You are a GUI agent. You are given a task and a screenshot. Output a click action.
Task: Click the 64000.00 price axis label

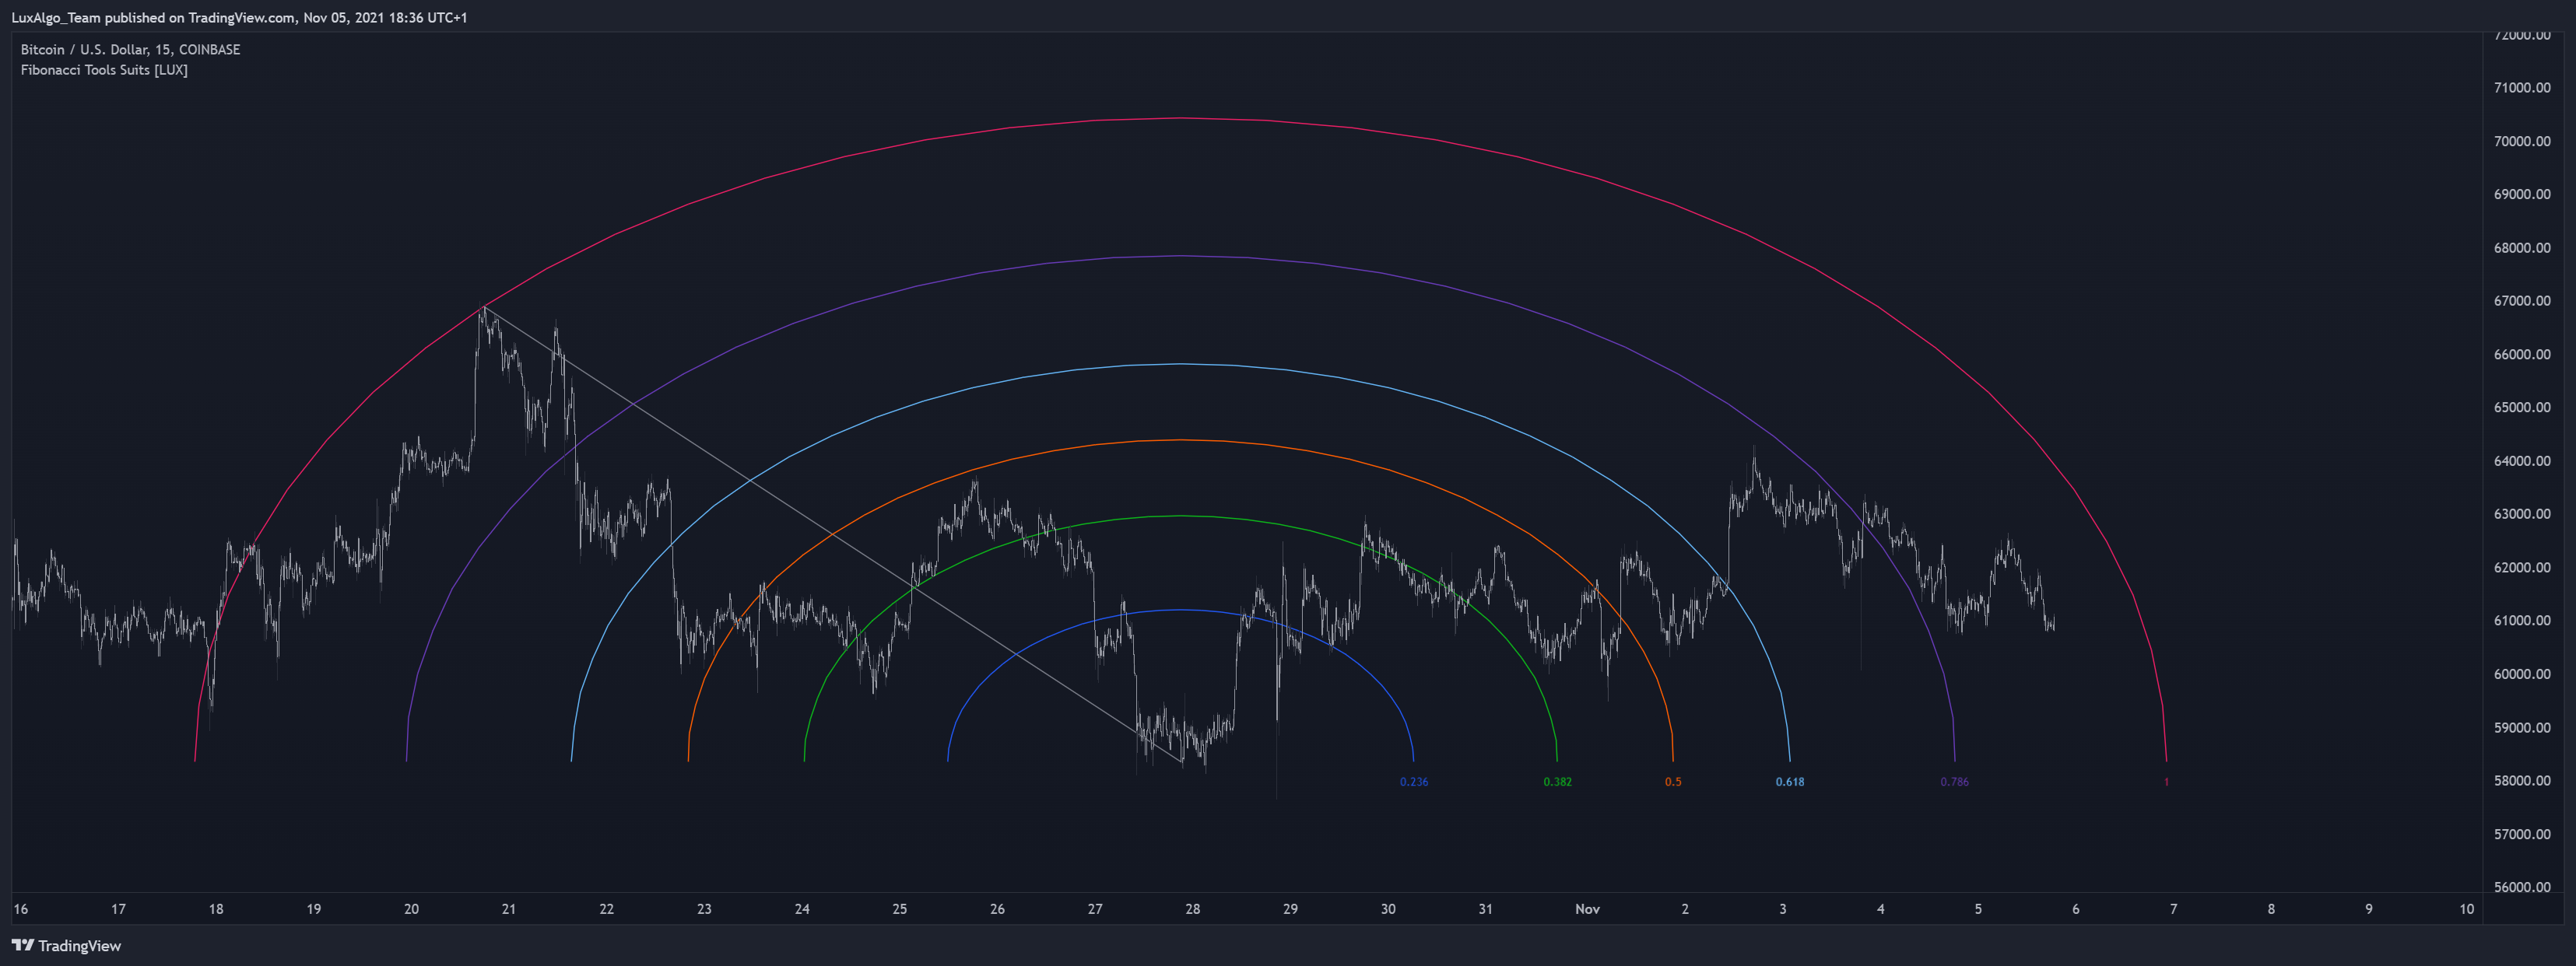point(2522,460)
